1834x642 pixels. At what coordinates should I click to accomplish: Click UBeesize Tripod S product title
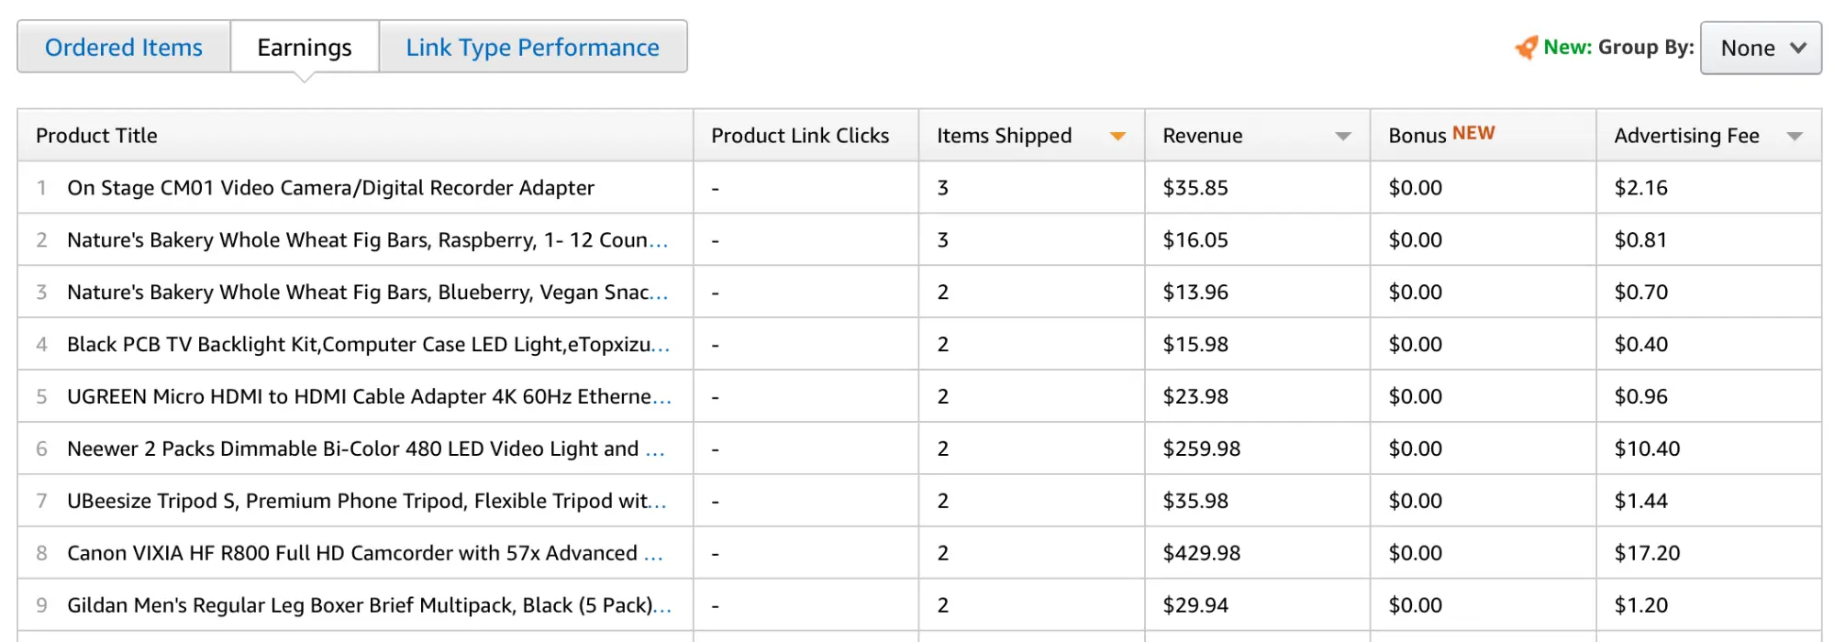point(358,502)
